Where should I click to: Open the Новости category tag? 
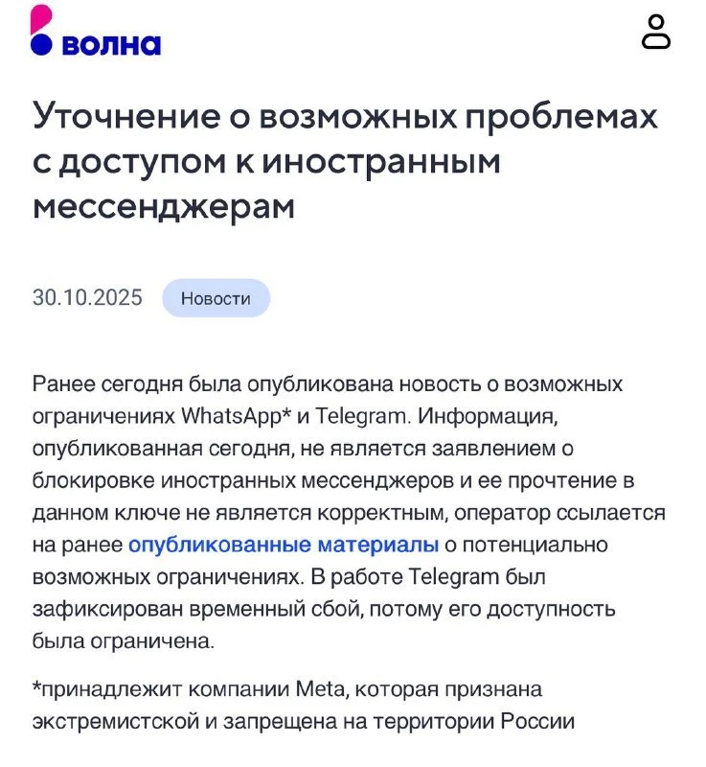[216, 298]
